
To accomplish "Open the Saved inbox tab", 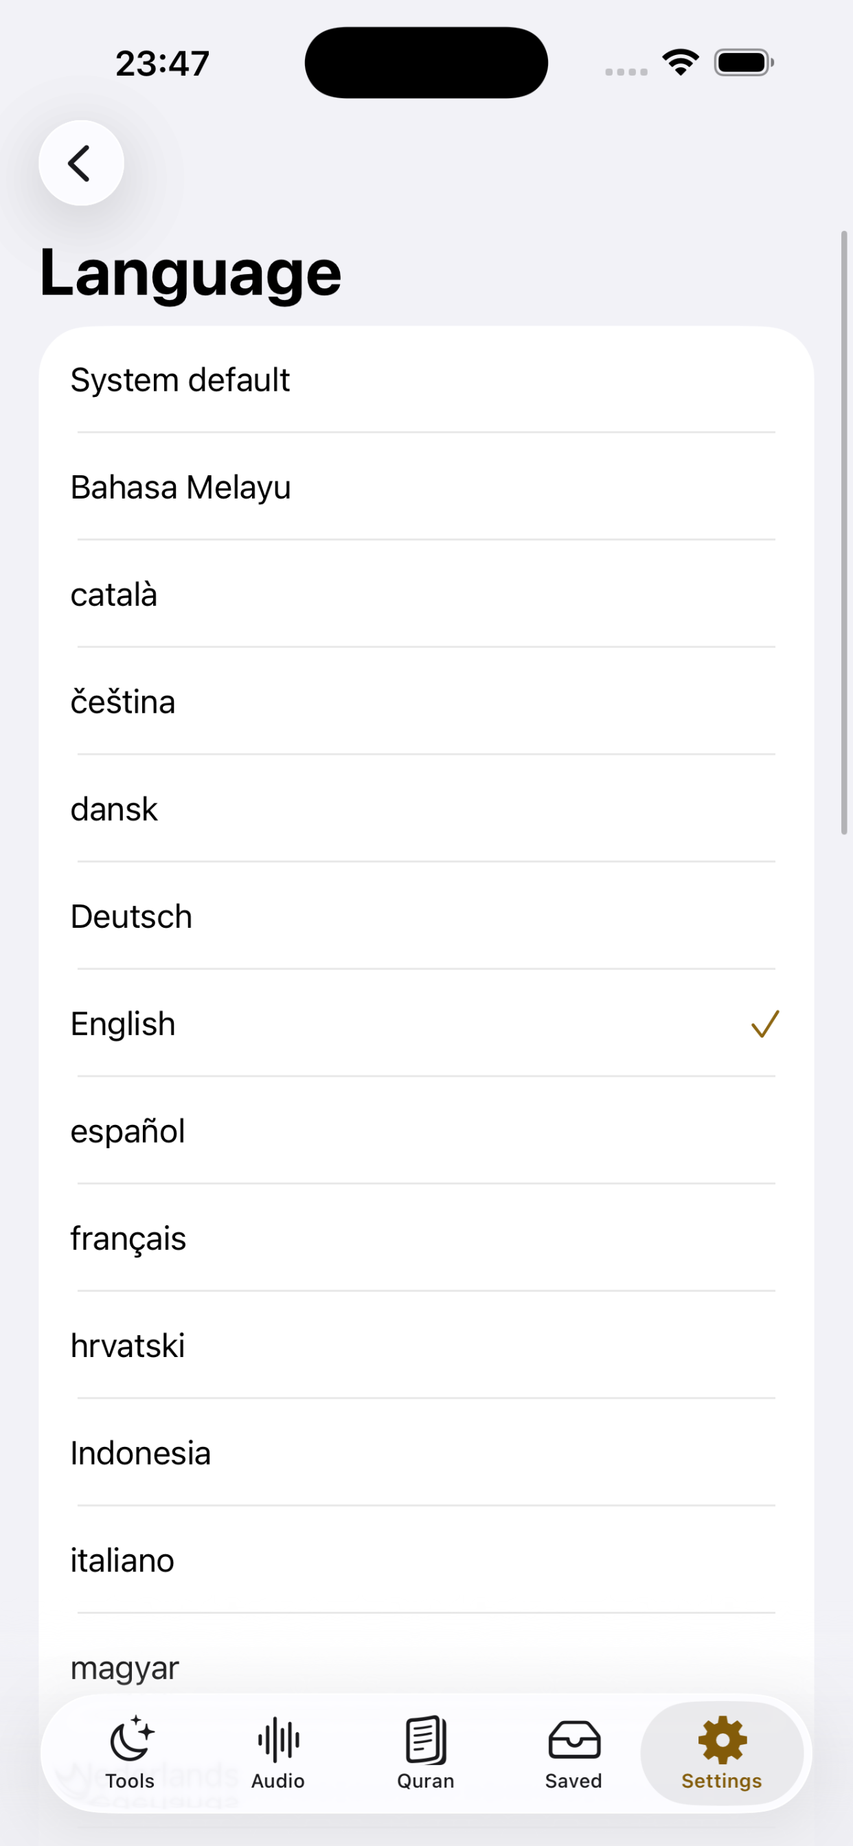I will tap(573, 1753).
